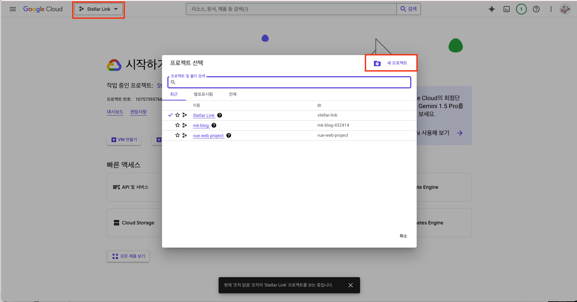Click the project and folder search field
577x302 pixels.
[289, 82]
